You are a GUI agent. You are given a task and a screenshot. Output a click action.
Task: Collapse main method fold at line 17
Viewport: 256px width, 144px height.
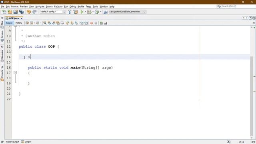tap(15, 72)
